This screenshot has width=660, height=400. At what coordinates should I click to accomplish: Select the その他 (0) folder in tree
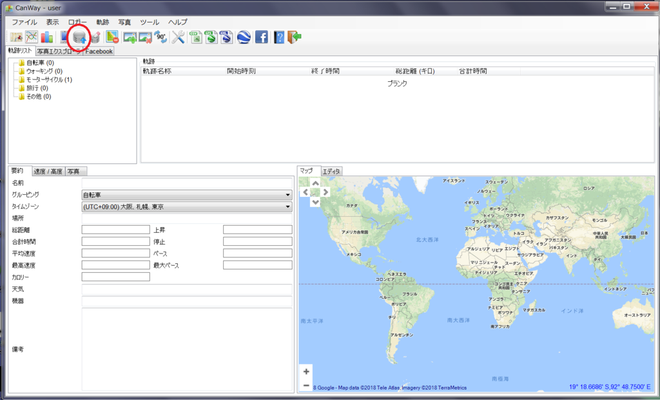pos(39,97)
